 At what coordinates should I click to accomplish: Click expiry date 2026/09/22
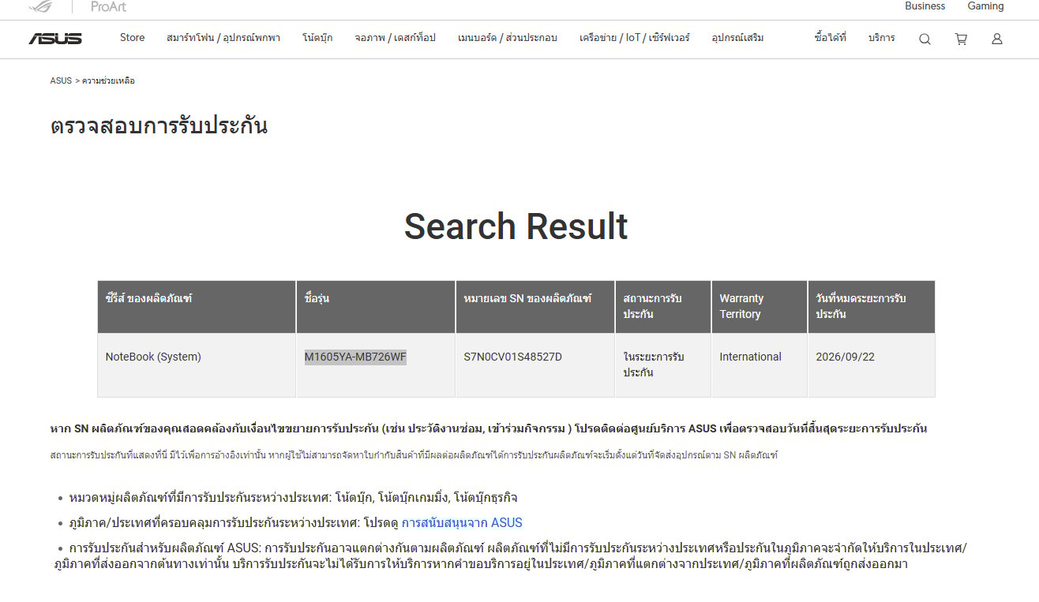845,357
